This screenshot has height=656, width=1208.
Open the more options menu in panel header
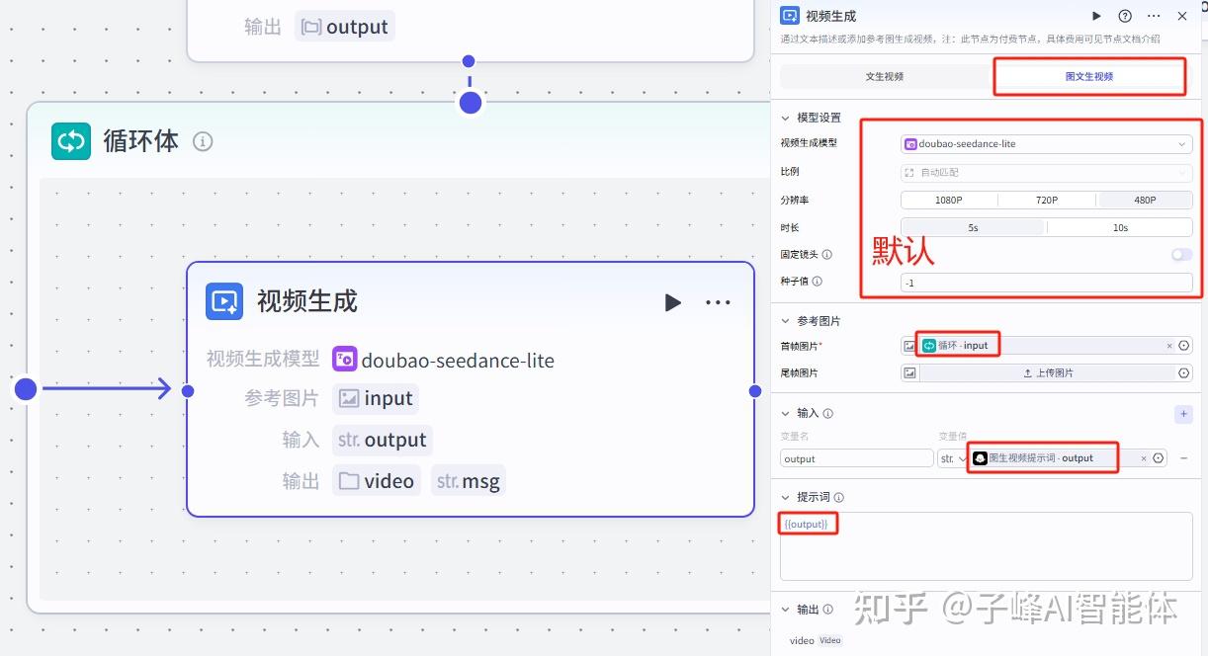coord(1154,16)
